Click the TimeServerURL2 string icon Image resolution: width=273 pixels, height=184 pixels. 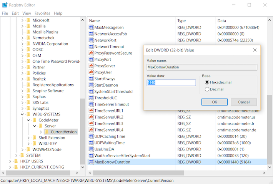(x=91, y=117)
